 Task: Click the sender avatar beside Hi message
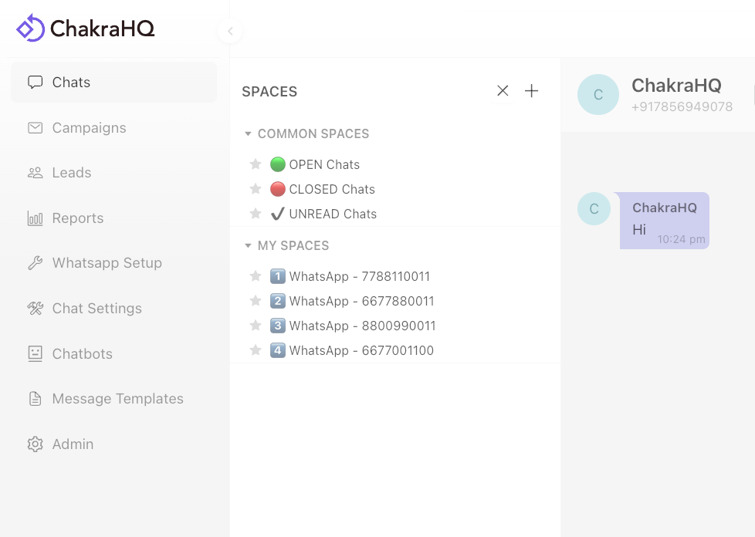tap(594, 208)
